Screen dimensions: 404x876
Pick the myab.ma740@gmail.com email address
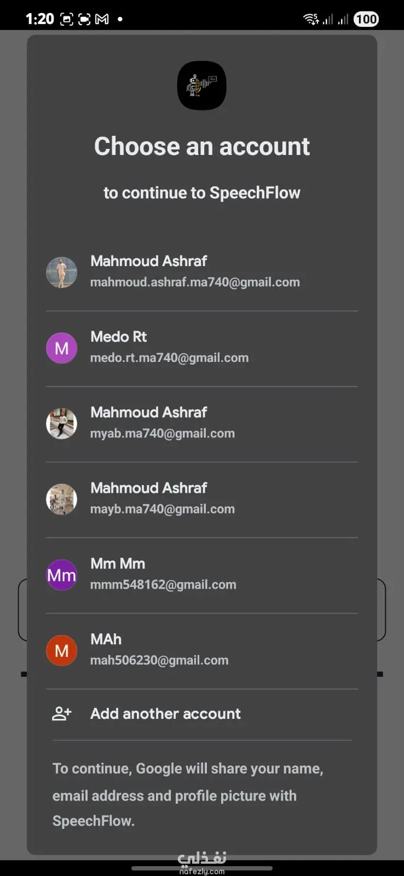163,434
